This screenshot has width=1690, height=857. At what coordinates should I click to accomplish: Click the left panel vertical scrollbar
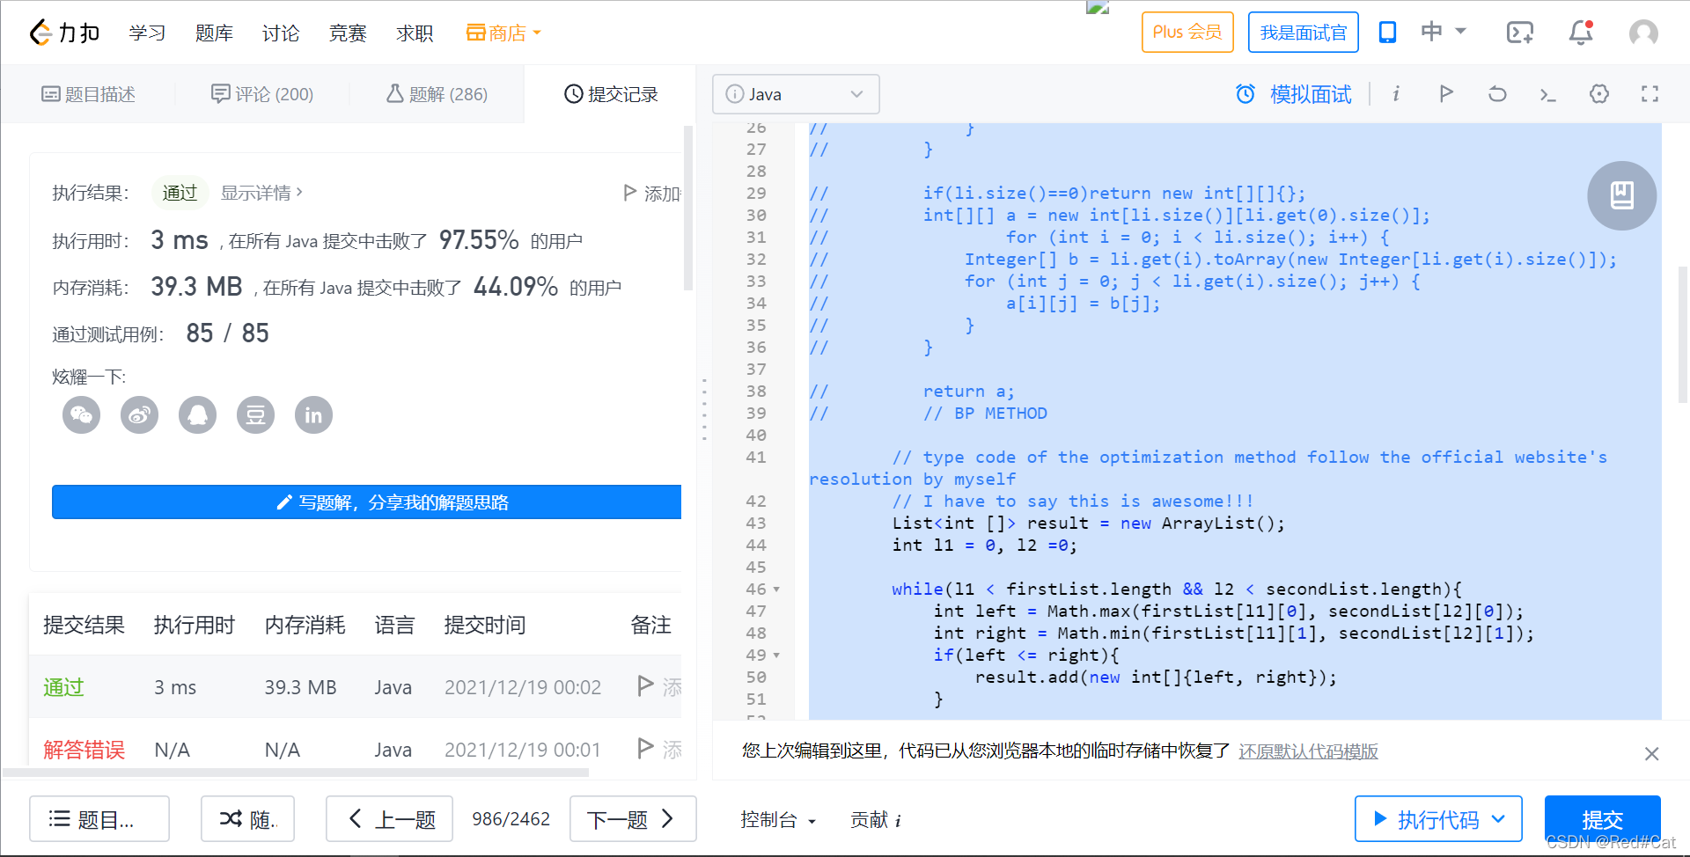click(688, 208)
